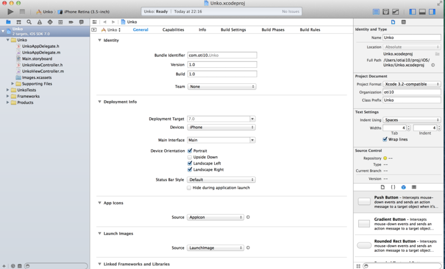
Task: Open the Deployment Target combo box arrow
Action: coord(253,119)
